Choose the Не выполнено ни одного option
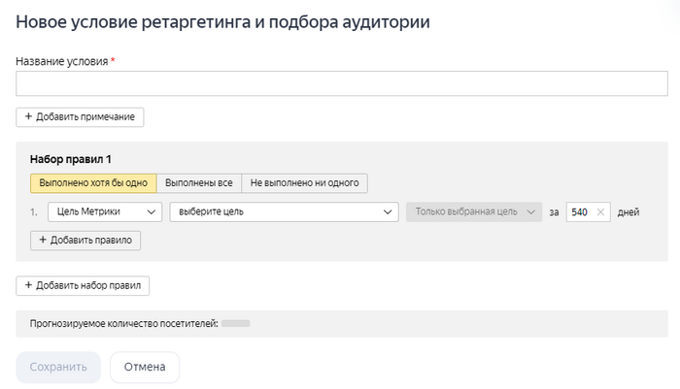This screenshot has height=389, width=680. tap(304, 182)
